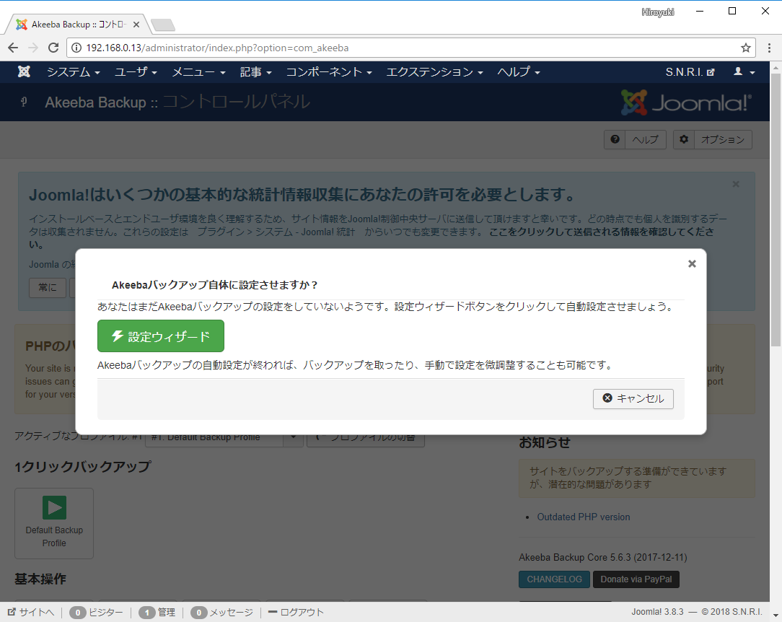Click the Donate via PayPal button
Viewport: 782px width, 622px height.
636,579
